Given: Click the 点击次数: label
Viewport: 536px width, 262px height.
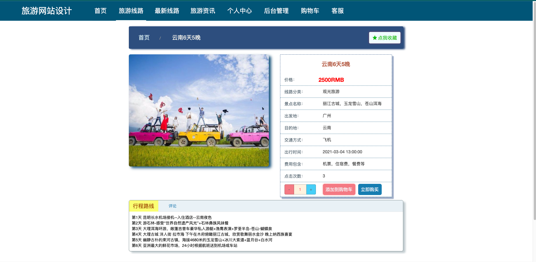Looking at the screenshot, I should coord(293,176).
